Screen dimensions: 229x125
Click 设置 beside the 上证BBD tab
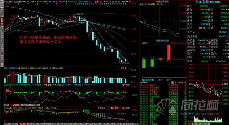6,105
